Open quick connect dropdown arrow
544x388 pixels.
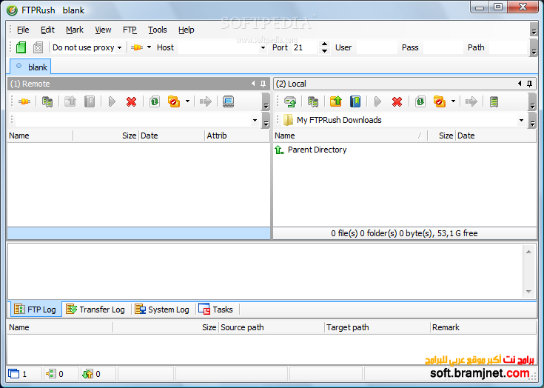[150, 47]
